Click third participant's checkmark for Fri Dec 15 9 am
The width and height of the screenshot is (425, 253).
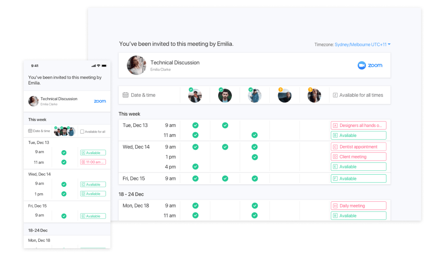[255, 179]
